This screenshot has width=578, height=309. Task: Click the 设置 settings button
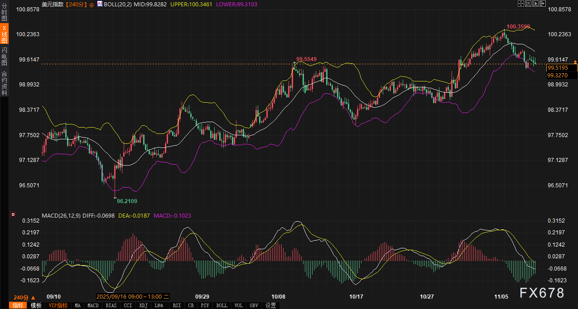click(271, 305)
